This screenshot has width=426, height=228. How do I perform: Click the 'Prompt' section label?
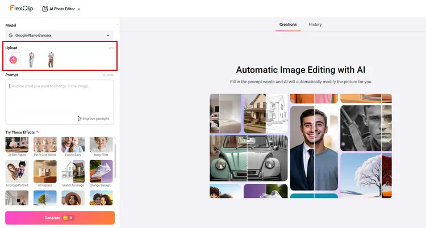[12, 75]
